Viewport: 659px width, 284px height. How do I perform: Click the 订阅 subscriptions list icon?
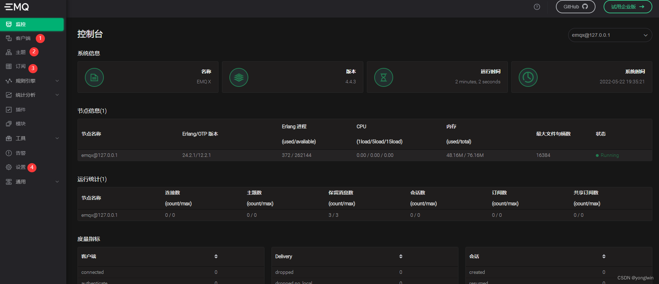(x=9, y=66)
